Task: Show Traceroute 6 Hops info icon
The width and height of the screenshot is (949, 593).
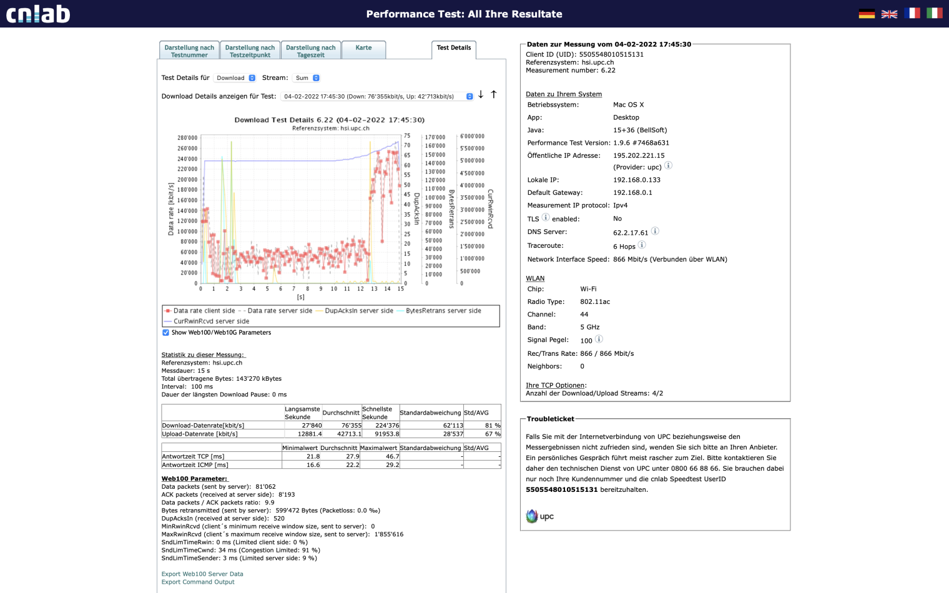Action: [642, 245]
